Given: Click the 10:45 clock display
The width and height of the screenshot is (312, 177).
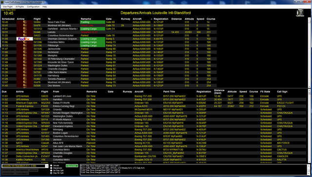Looking at the screenshot, I should pyautogui.click(x=8, y=13).
